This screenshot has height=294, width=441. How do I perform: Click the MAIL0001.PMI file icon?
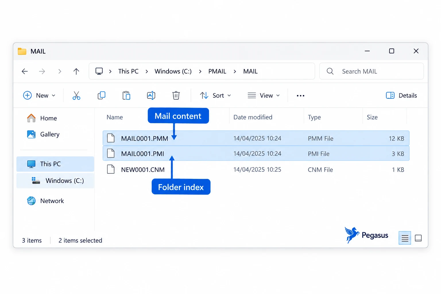(111, 153)
